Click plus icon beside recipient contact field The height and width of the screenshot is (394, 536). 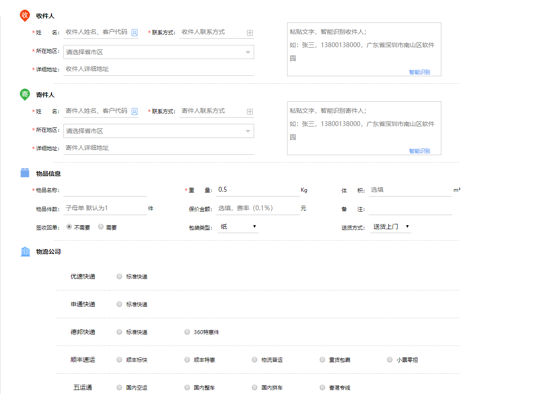pos(250,33)
